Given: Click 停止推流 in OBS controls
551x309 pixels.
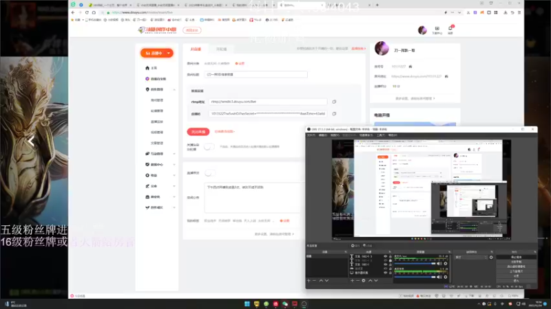Looking at the screenshot, I should pos(516,257).
